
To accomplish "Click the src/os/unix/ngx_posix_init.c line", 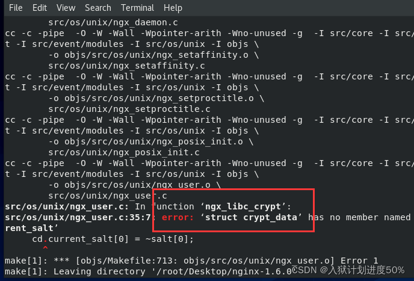I will [x=124, y=152].
